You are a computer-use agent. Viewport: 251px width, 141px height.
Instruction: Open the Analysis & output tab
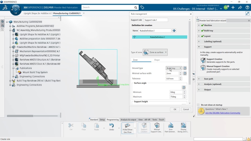coord(128,120)
